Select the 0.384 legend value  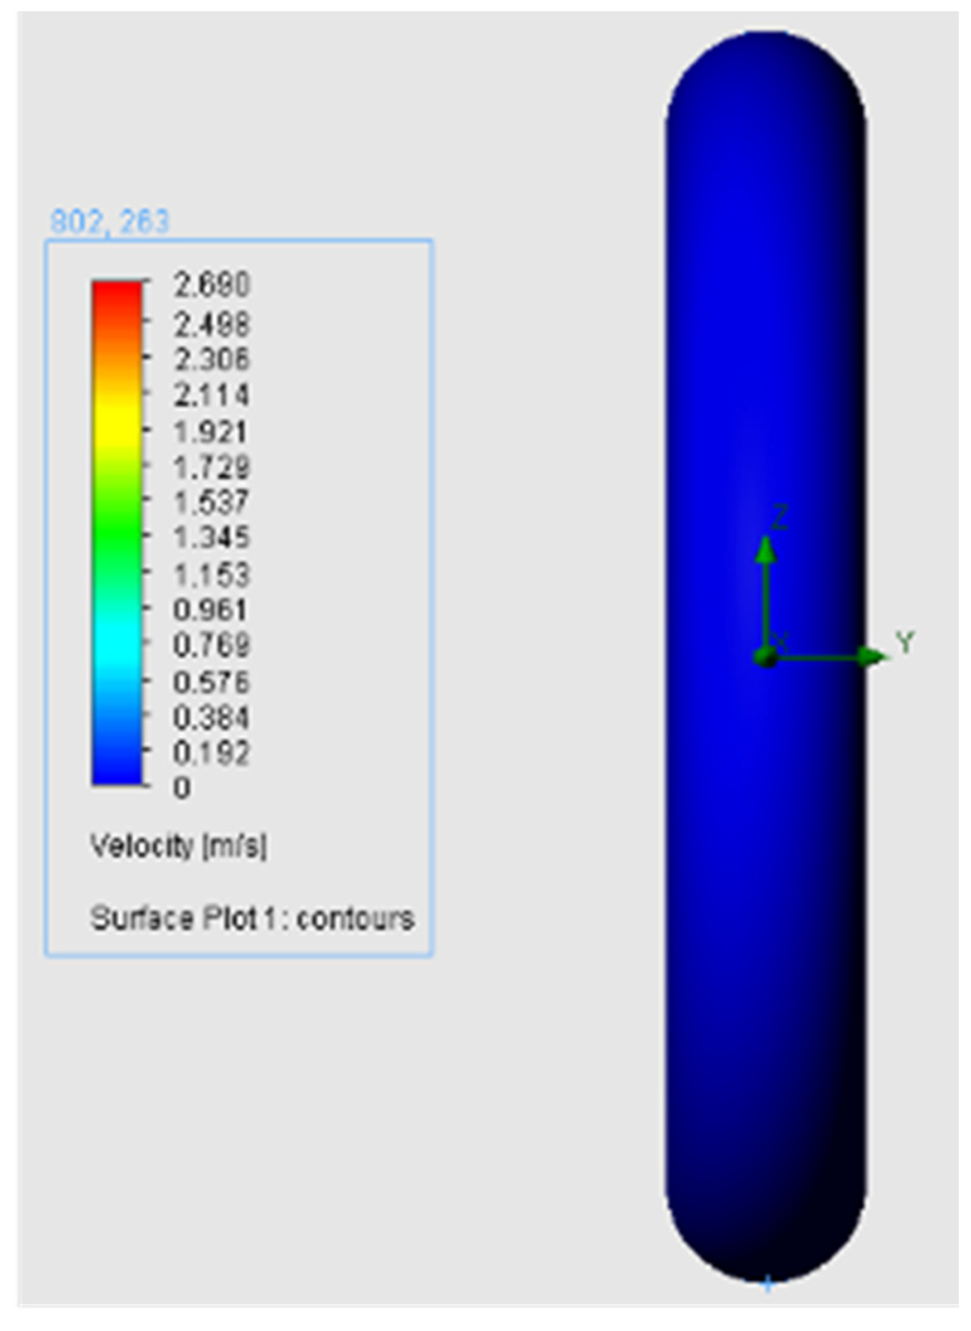tap(212, 718)
